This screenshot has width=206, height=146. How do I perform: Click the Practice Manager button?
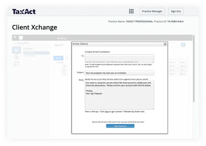click(152, 11)
